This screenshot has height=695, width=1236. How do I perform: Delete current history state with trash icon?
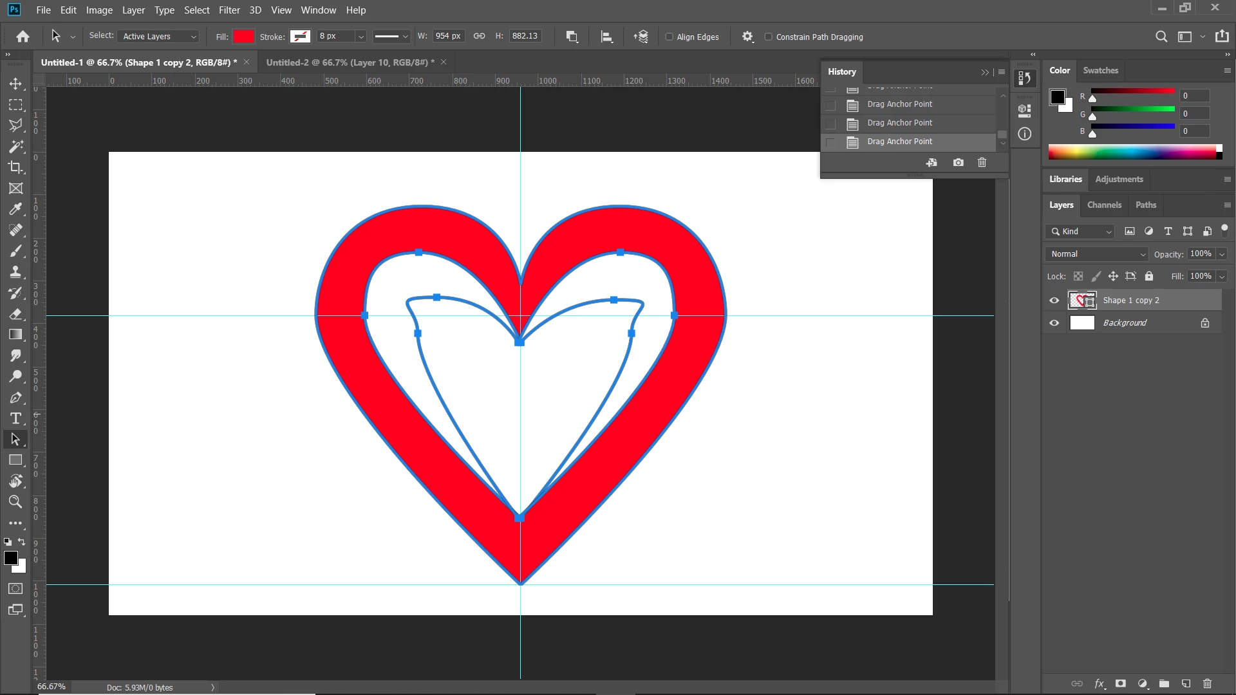982,163
